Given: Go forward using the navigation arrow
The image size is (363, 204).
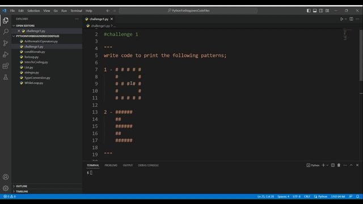Looking at the screenshot, I should [x=115, y=11].
